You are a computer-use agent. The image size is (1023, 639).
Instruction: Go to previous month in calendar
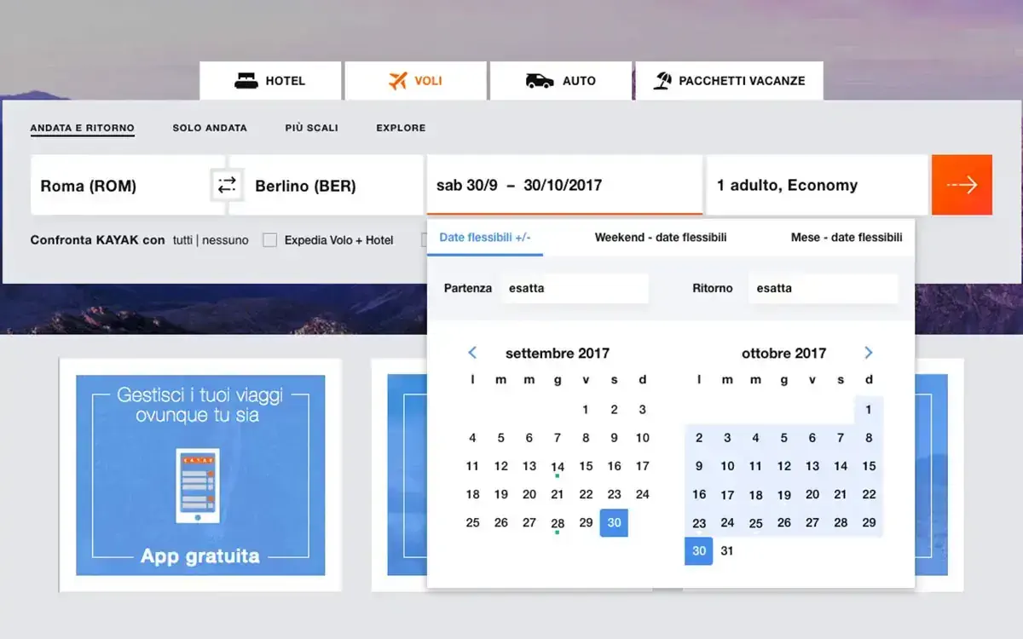pos(472,353)
